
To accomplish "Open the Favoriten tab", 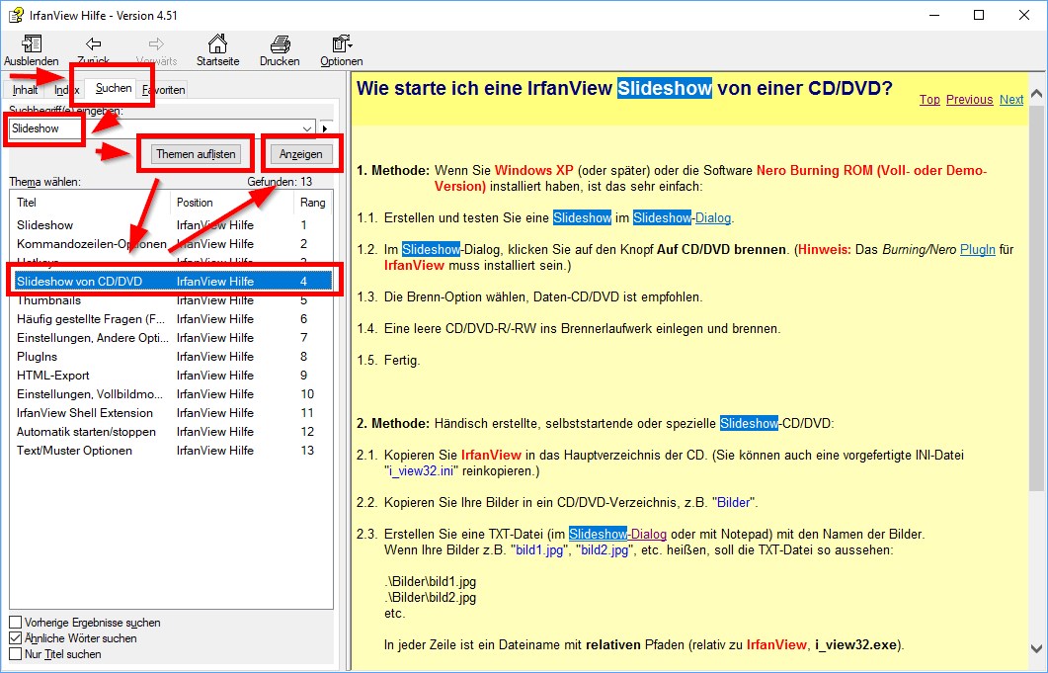I will [164, 89].
